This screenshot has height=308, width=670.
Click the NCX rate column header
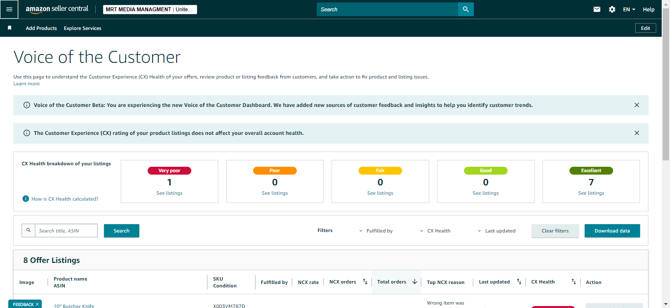308,282
